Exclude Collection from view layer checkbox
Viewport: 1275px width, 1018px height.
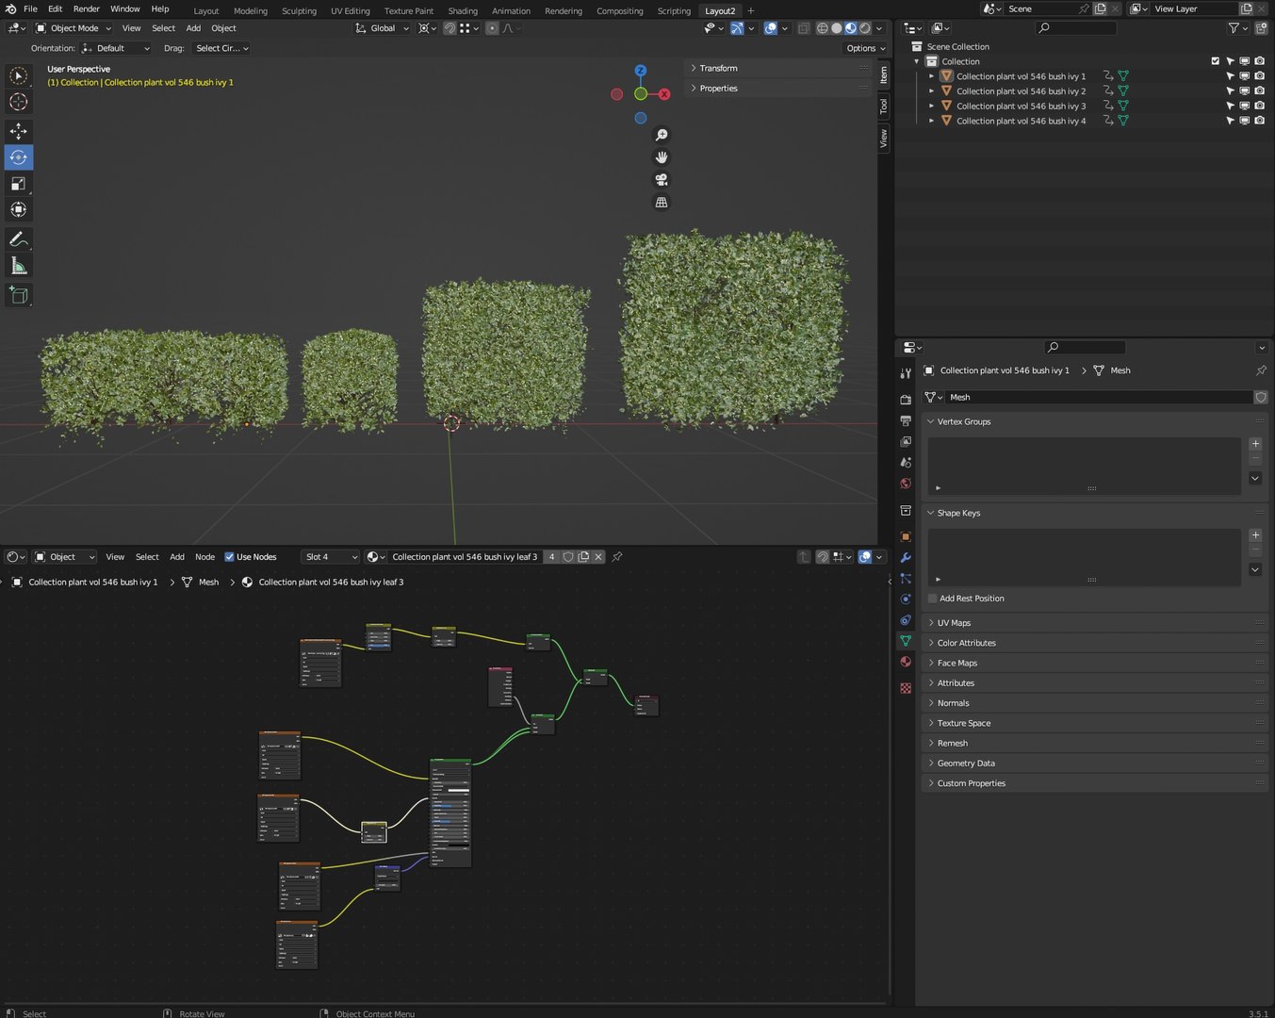point(1216,61)
